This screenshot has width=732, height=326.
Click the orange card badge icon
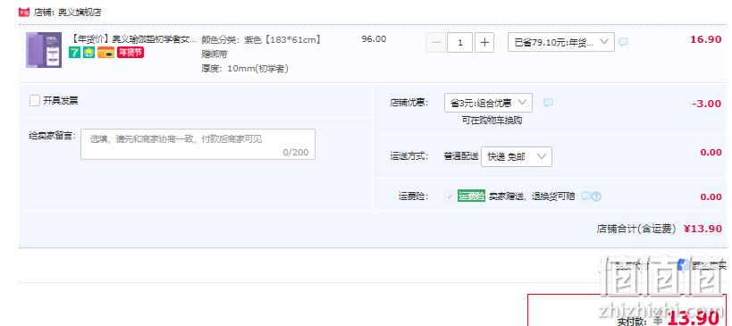coord(106,53)
